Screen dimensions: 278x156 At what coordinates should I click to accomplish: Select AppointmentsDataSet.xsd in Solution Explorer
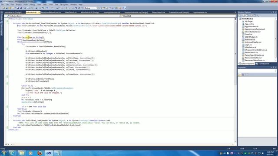(255, 29)
